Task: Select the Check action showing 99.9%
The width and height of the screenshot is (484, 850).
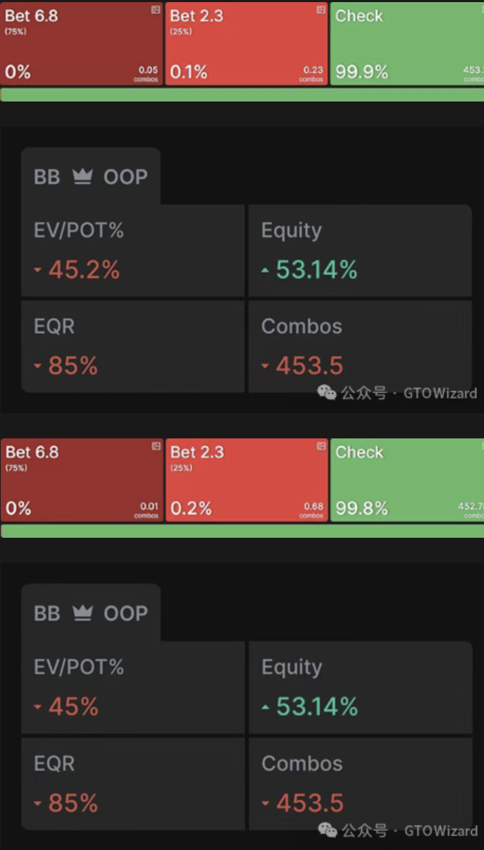Action: point(407,43)
